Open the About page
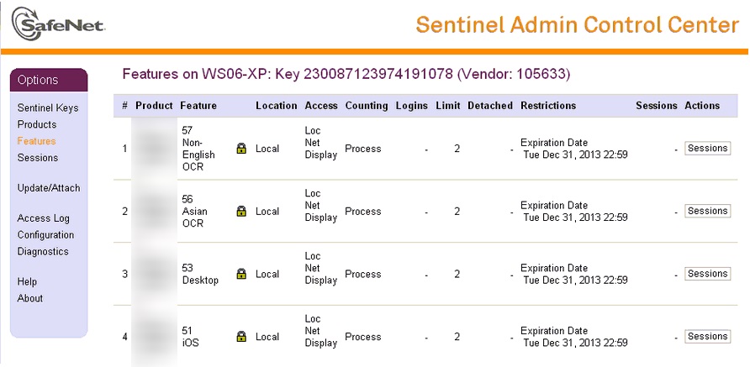The width and height of the screenshot is (750, 367). 30,298
